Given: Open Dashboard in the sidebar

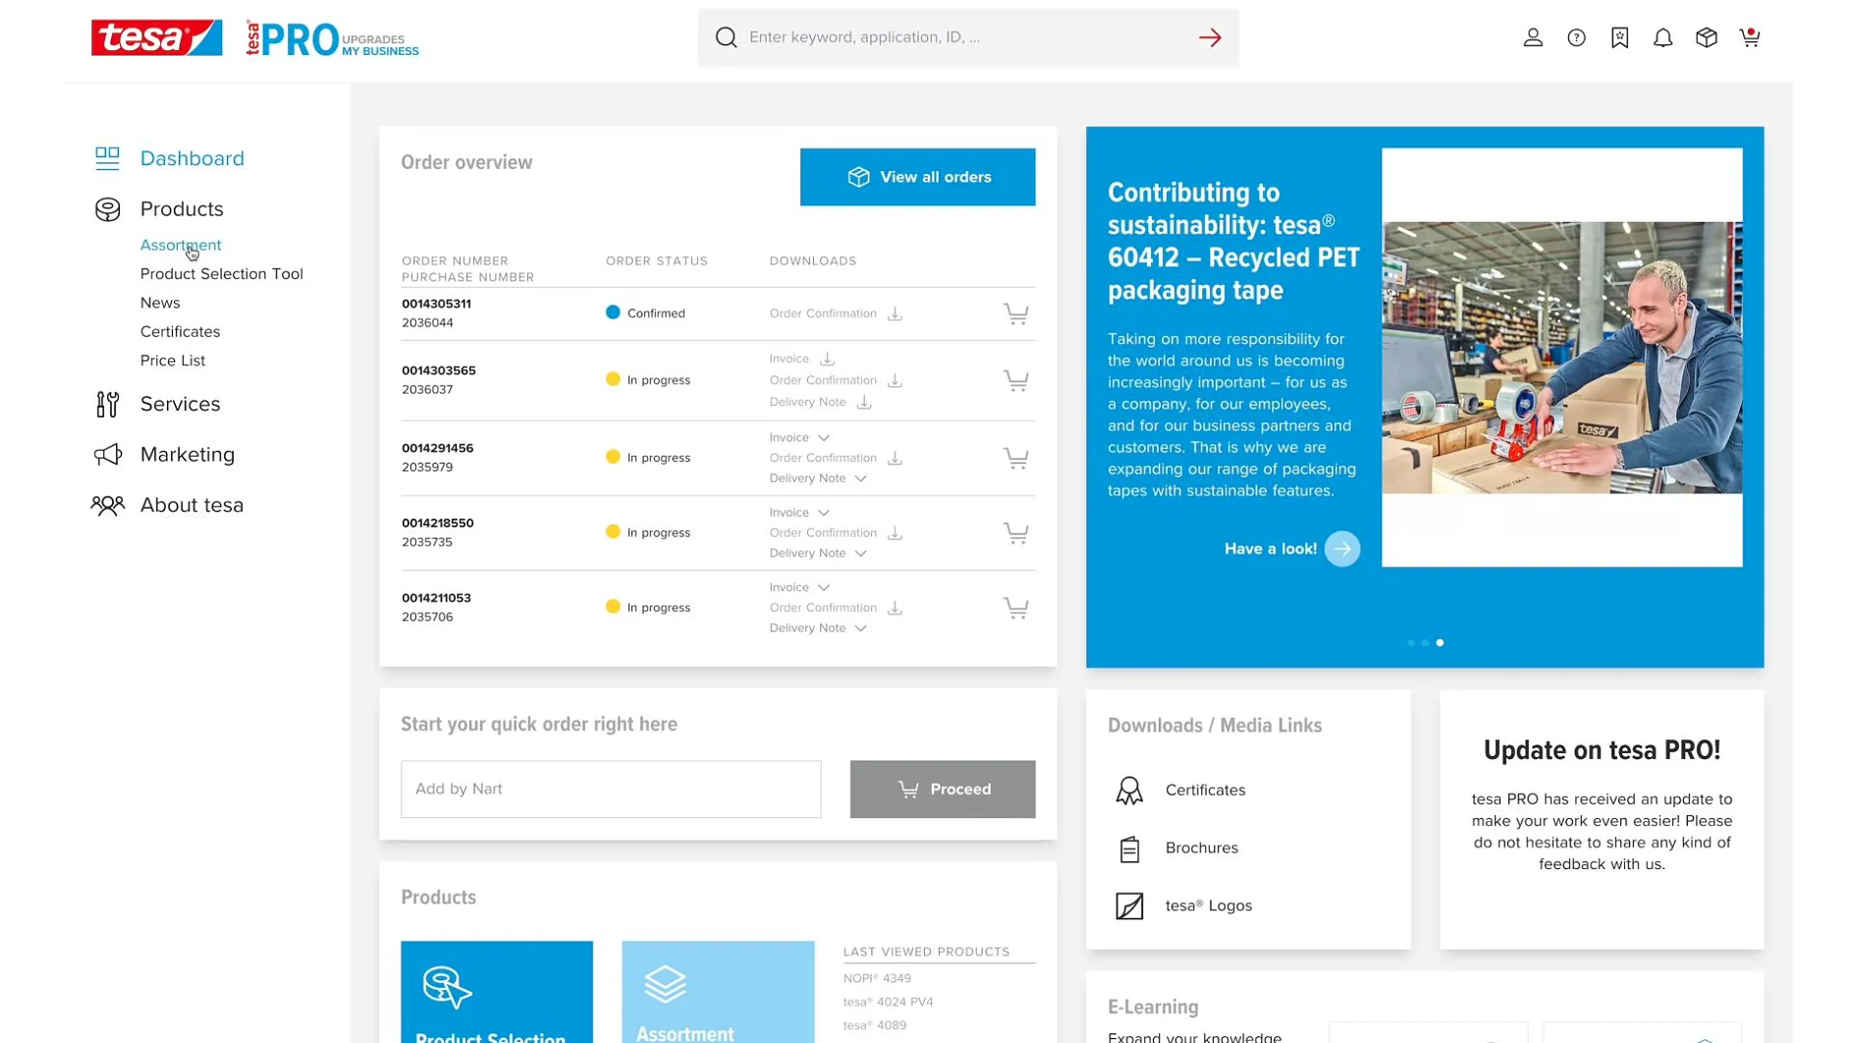Looking at the screenshot, I should (191, 158).
